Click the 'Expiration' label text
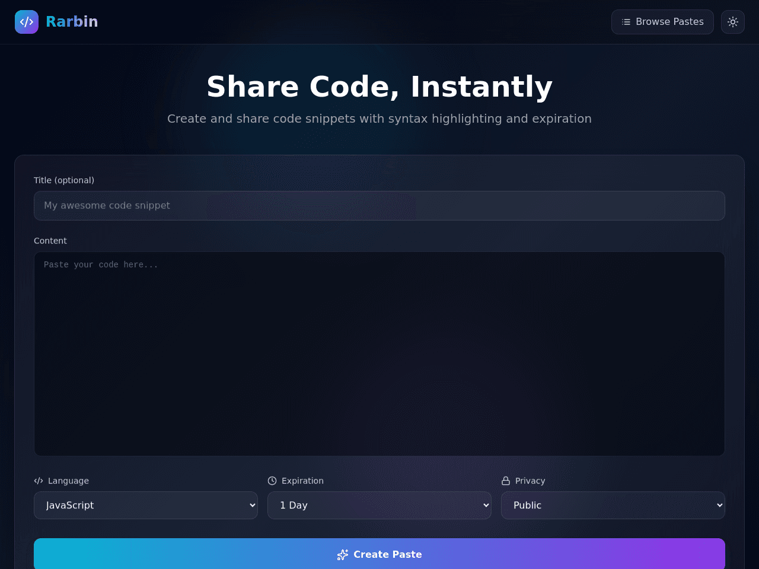This screenshot has width=759, height=569. click(302, 481)
